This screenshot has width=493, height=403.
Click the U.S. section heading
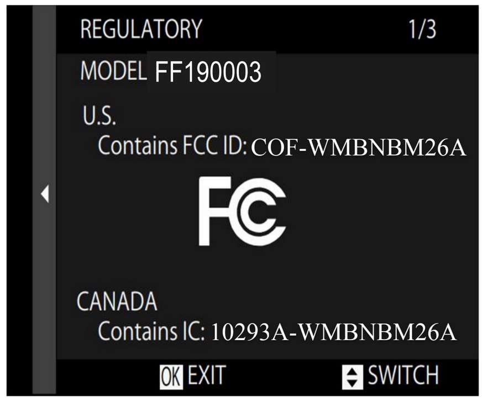pyautogui.click(x=99, y=115)
